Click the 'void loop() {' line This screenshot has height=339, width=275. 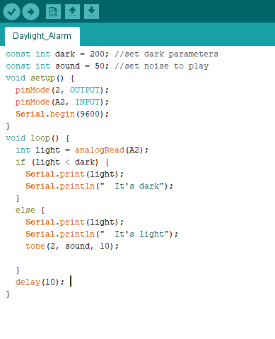coord(37,138)
